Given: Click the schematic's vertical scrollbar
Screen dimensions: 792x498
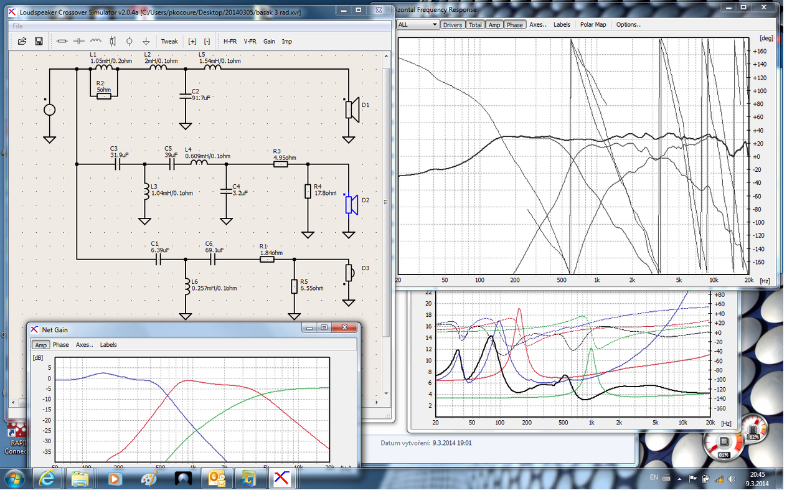Looking at the screenshot, I should point(385,202).
